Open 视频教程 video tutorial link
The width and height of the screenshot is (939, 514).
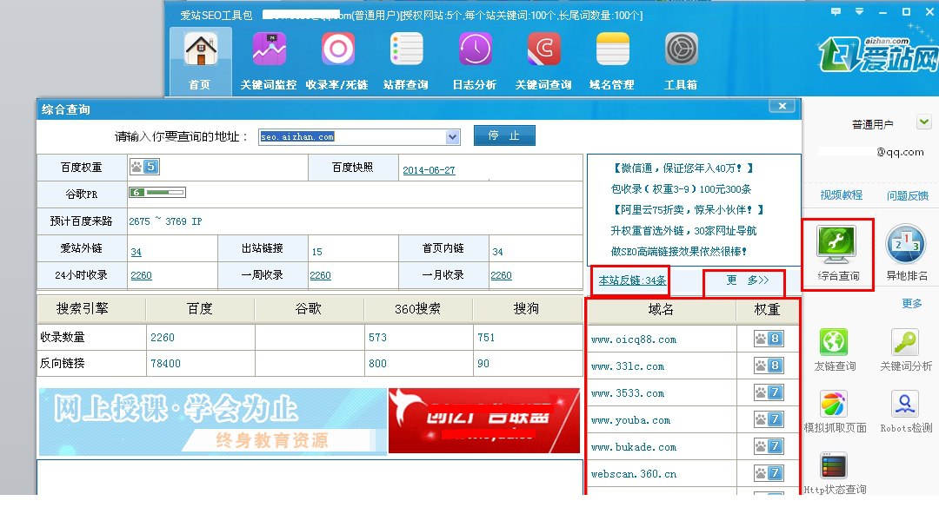click(841, 195)
